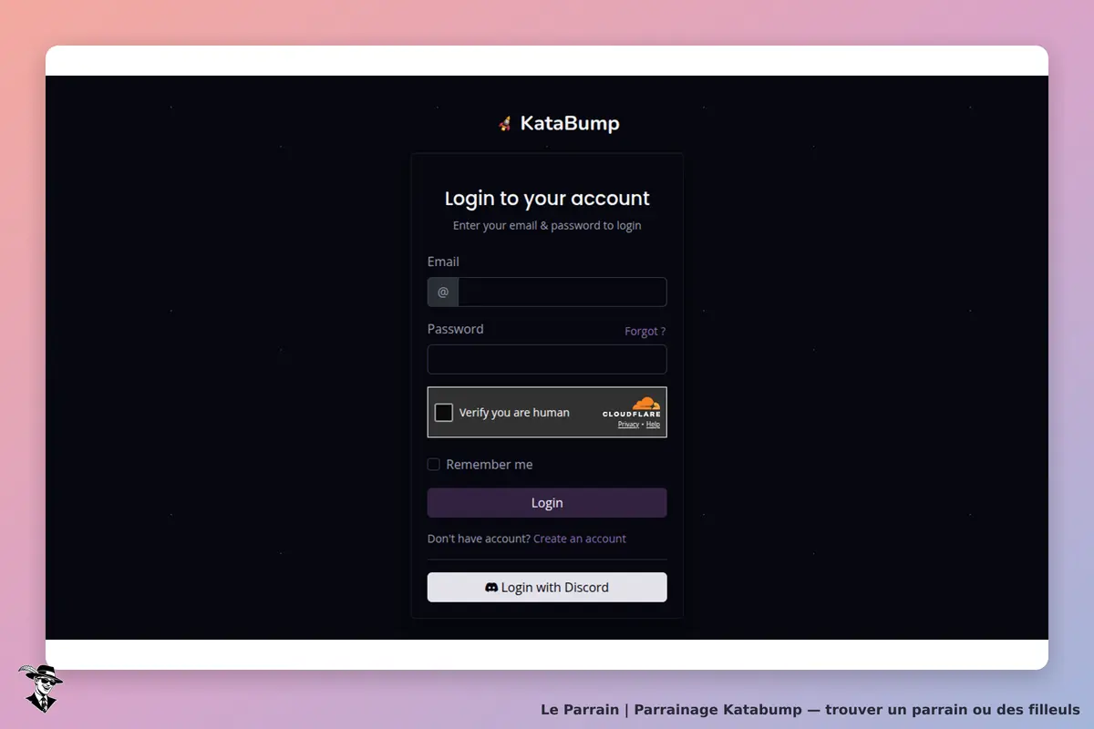The height and width of the screenshot is (729, 1094).
Task: Click the Password field label
Action: pyautogui.click(x=456, y=329)
